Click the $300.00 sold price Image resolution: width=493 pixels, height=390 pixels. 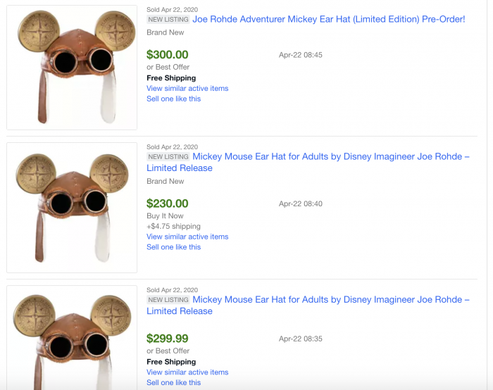coord(168,54)
